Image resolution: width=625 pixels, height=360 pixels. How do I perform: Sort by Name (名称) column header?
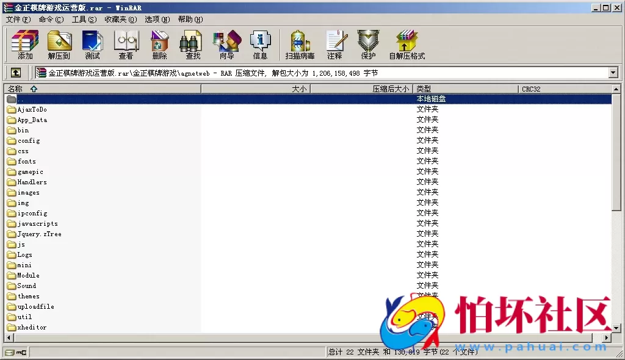[15, 89]
